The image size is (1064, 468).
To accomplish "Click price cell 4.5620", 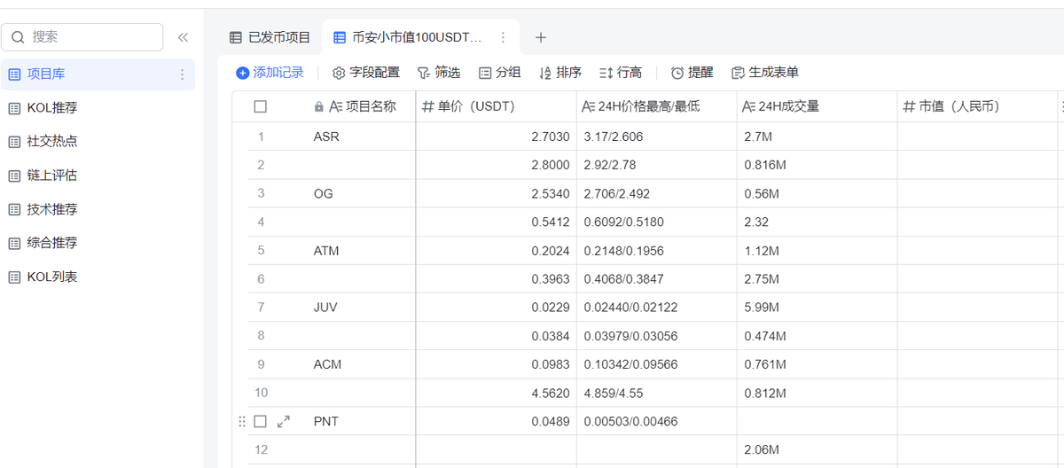I will [496, 392].
